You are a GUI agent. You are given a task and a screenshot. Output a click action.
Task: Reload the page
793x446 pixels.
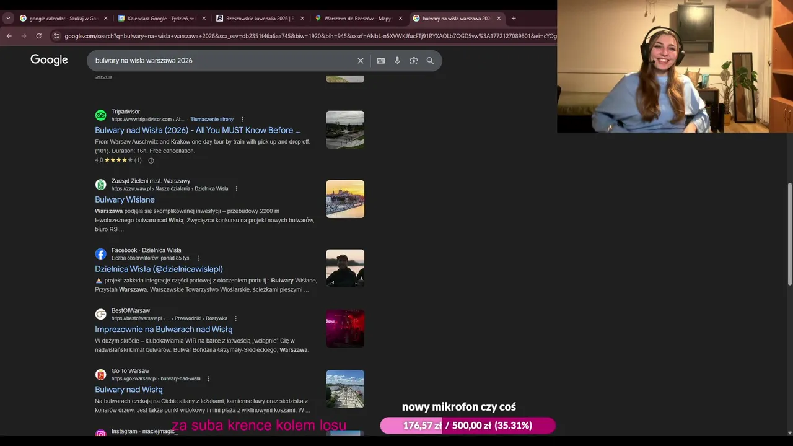tap(38, 36)
